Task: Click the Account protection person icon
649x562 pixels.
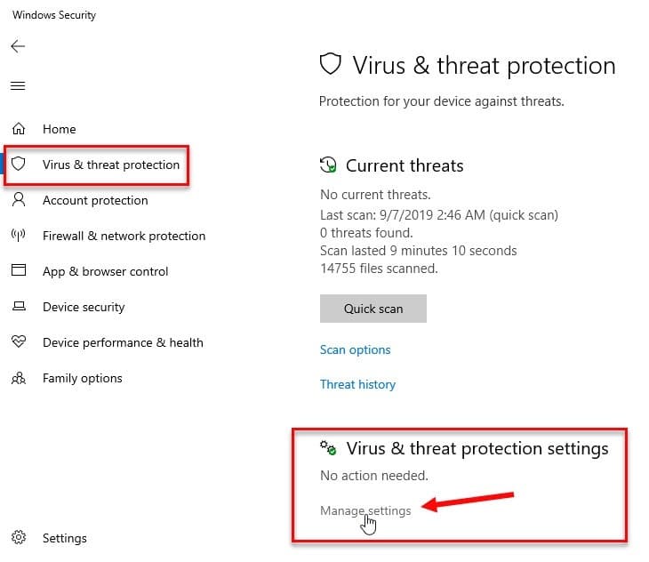Action: point(19,199)
